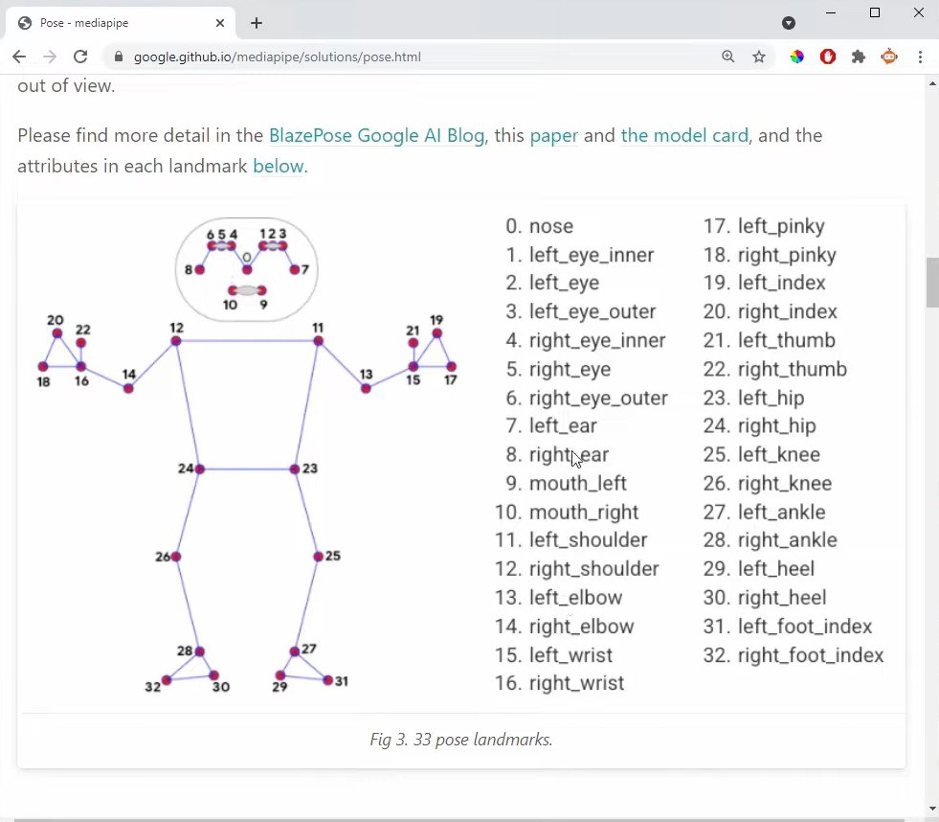Follow the 'below' anchor link
939x822 pixels.
[278, 166]
